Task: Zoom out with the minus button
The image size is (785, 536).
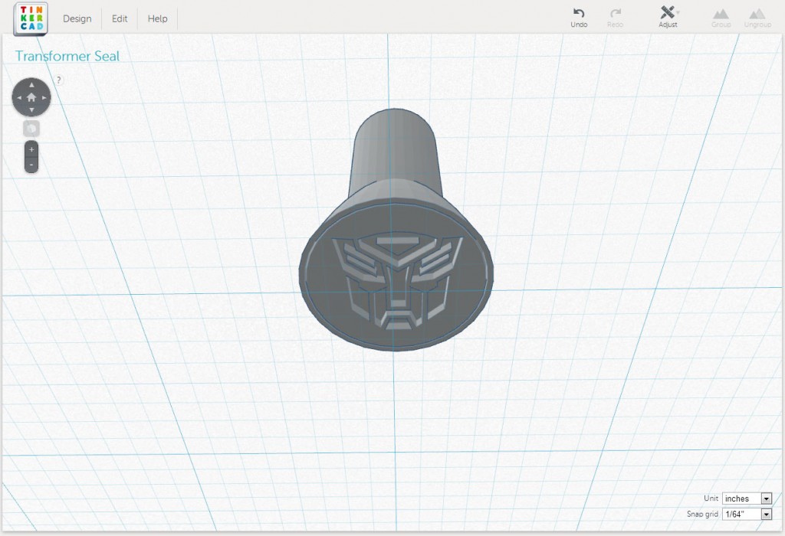Action: [31, 165]
